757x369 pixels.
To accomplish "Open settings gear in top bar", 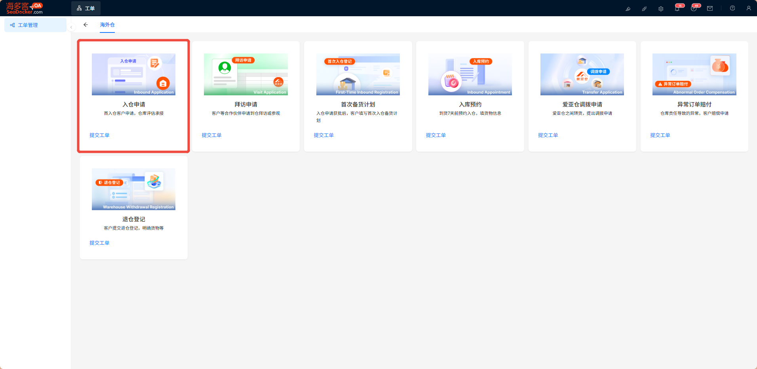I will click(x=661, y=8).
